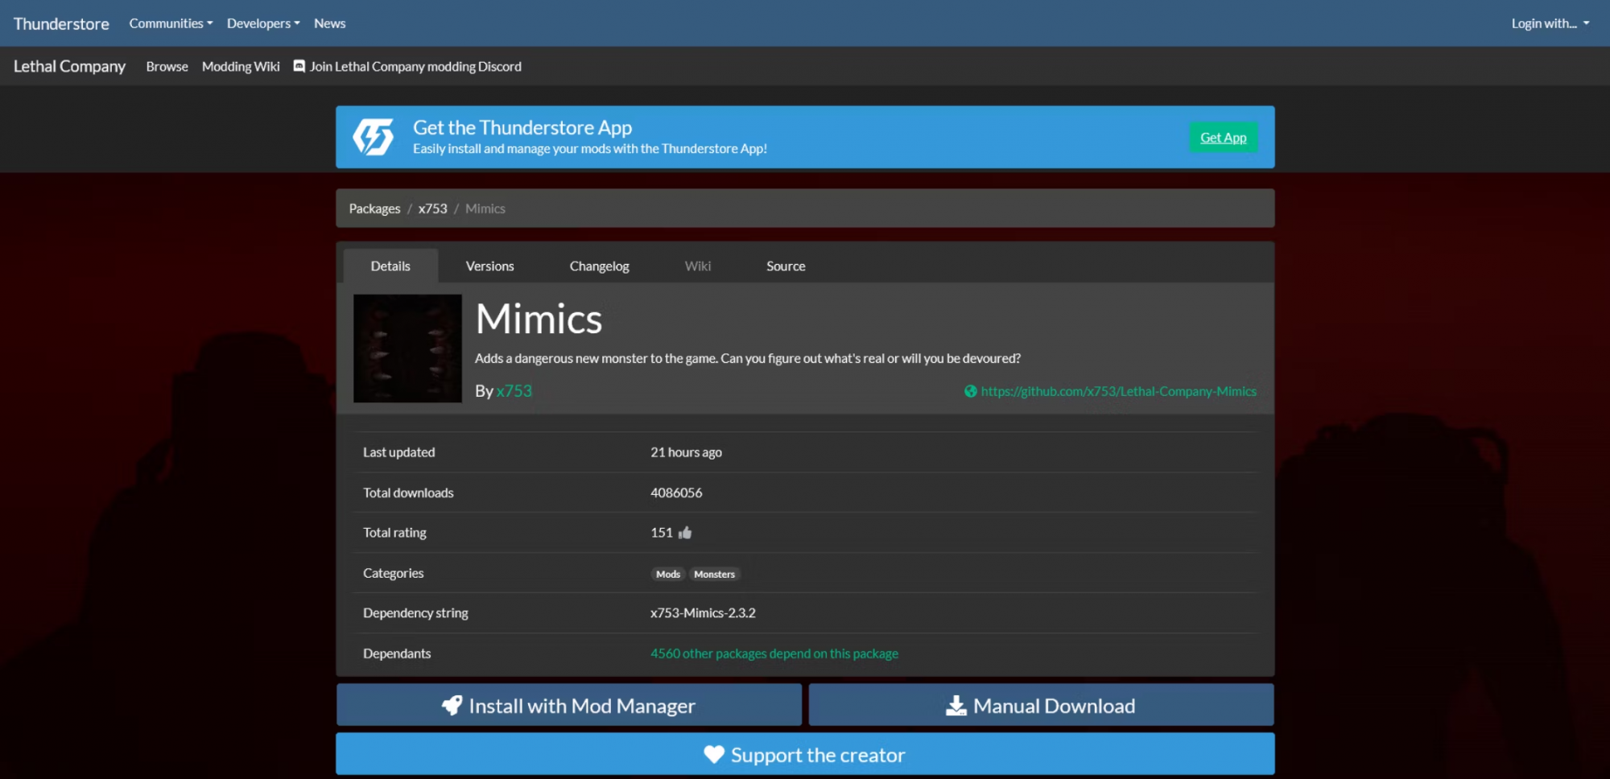Image resolution: width=1610 pixels, height=779 pixels.
Task: Select the Source tab
Action: coord(786,266)
